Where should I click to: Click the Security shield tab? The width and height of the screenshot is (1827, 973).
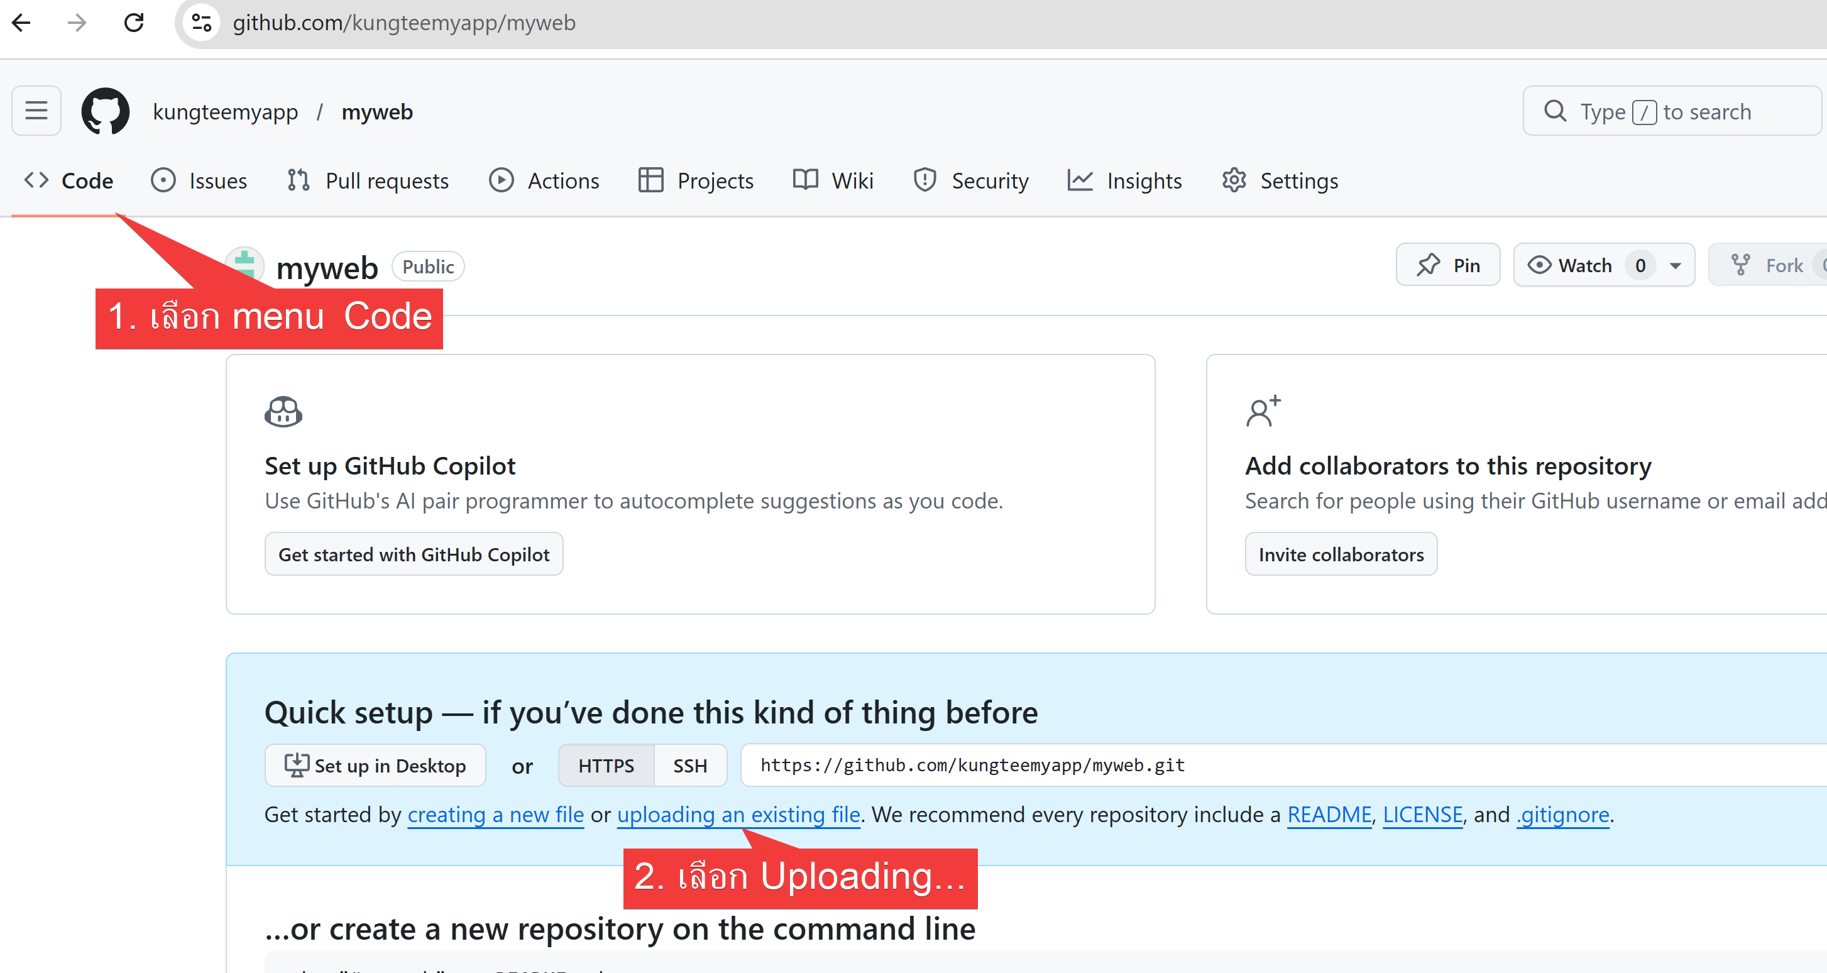click(971, 181)
